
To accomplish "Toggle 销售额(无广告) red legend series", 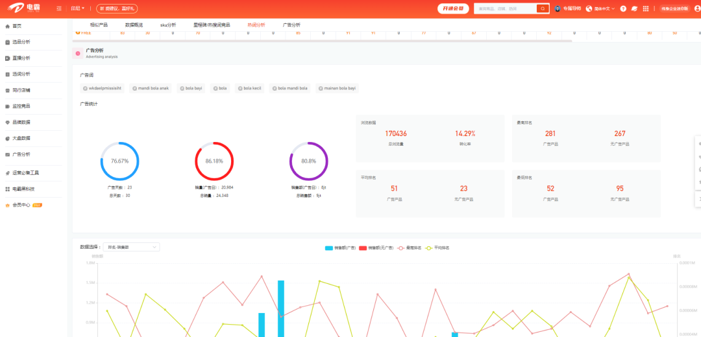I will 376,248.
